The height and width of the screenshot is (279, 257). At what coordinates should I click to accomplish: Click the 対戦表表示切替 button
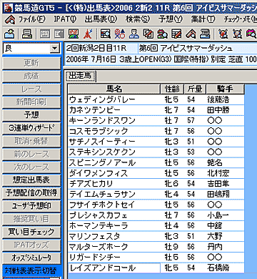(31, 270)
